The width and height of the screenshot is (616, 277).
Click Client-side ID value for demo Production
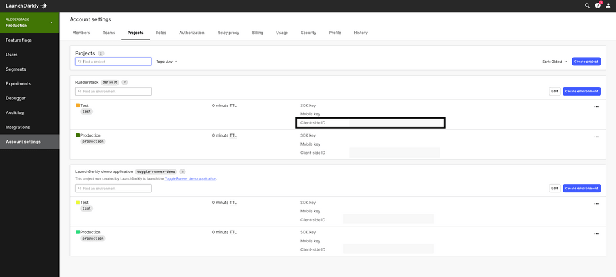pos(388,248)
